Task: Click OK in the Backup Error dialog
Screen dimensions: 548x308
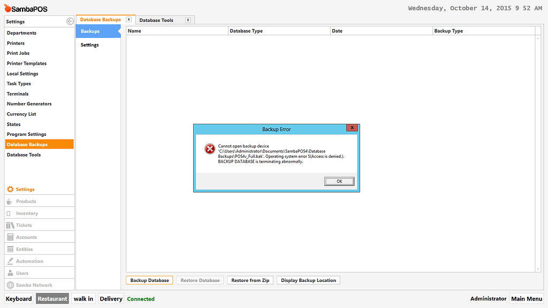Action: [339, 181]
